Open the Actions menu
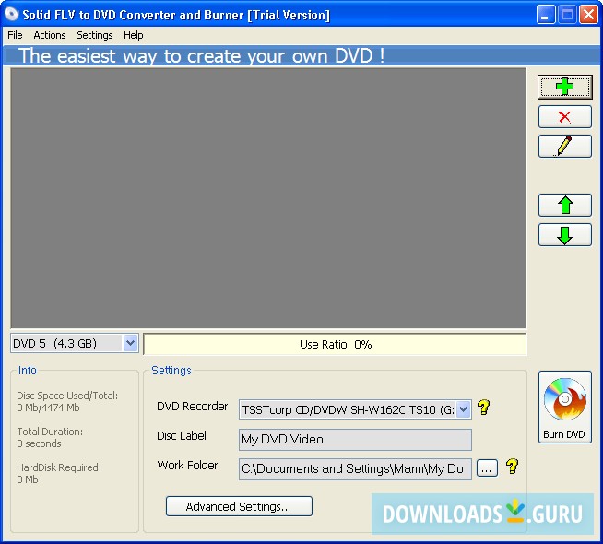Image resolution: width=603 pixels, height=544 pixels. [x=50, y=35]
